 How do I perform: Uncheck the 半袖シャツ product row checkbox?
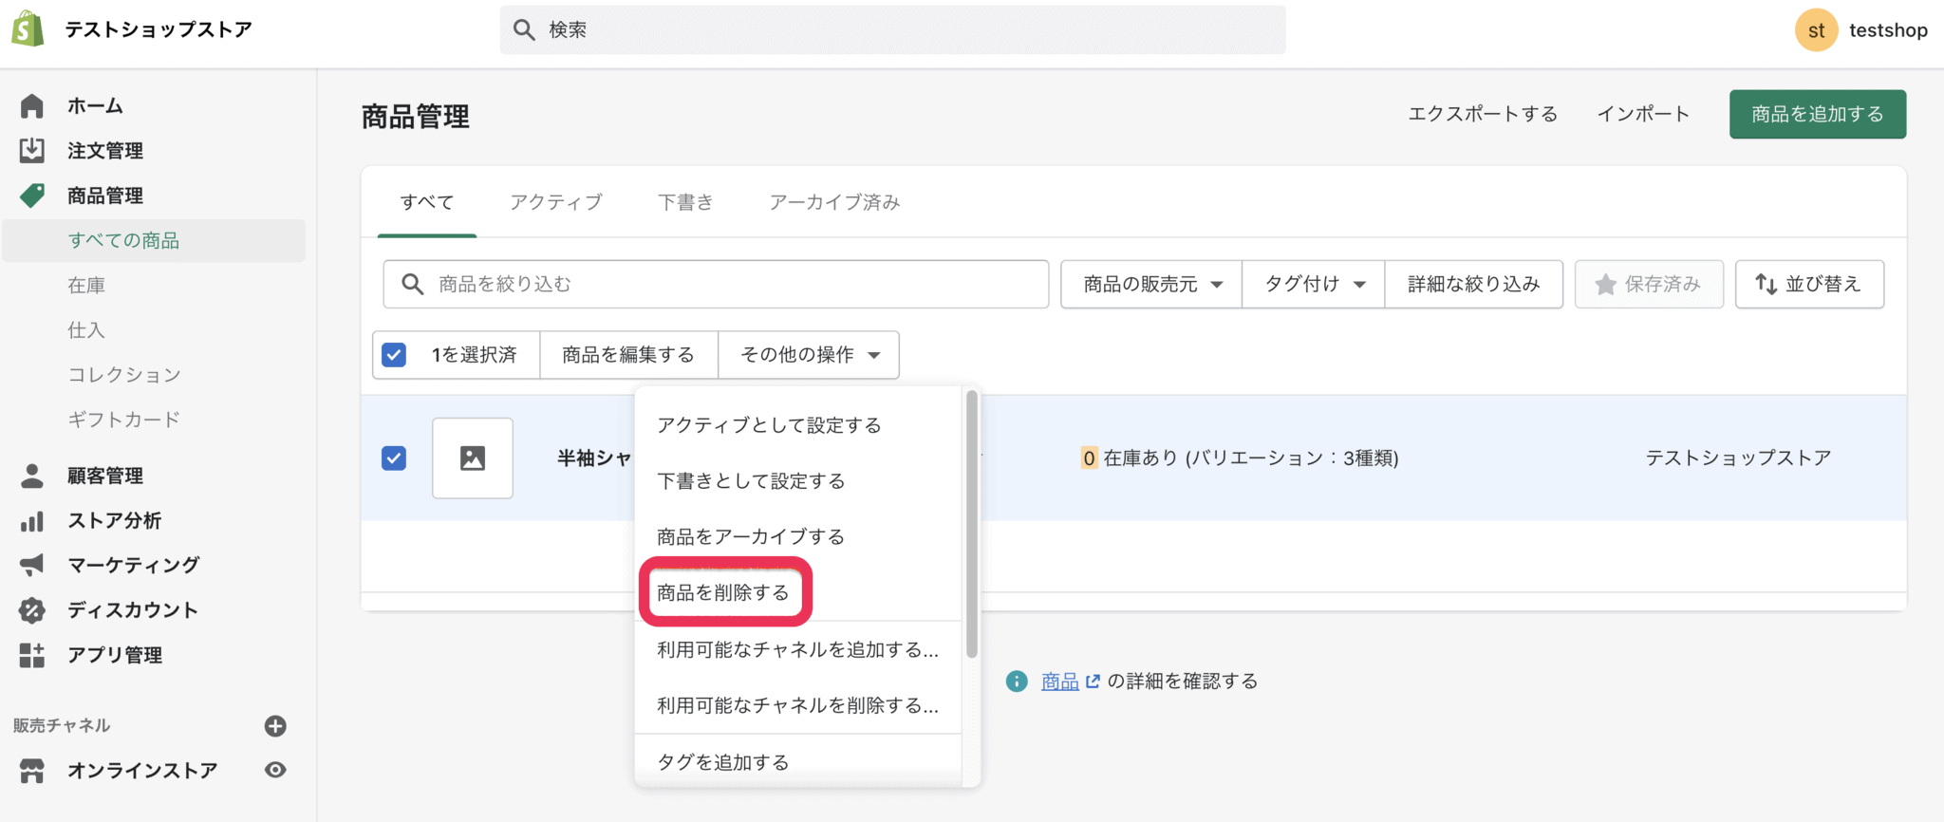tap(394, 458)
